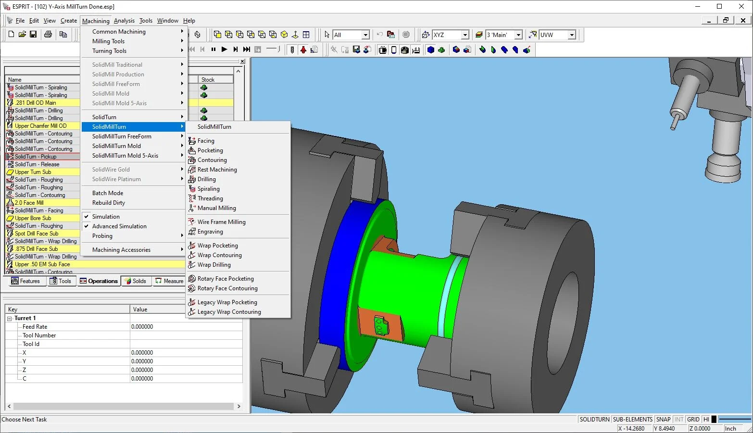Toggle SOLIDTURN mode in status bar
Viewport: 753px width, 433px height.
(594, 420)
